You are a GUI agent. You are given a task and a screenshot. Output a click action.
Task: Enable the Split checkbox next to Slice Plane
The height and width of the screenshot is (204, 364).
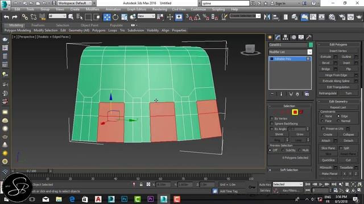tap(341, 148)
